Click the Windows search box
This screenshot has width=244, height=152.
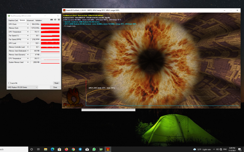click(14, 149)
